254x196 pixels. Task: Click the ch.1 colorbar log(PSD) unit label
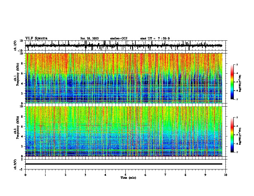pyautogui.click(x=240, y=83)
